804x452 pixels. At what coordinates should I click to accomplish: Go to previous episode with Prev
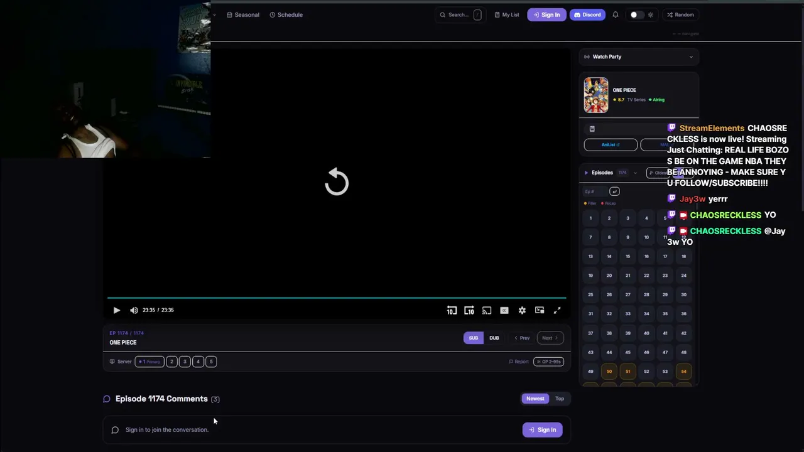click(x=522, y=338)
